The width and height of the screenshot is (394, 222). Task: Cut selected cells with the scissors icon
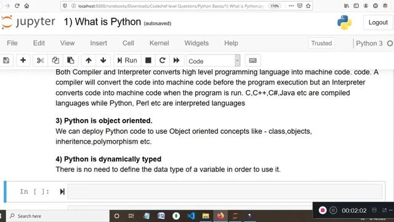pos(40,60)
